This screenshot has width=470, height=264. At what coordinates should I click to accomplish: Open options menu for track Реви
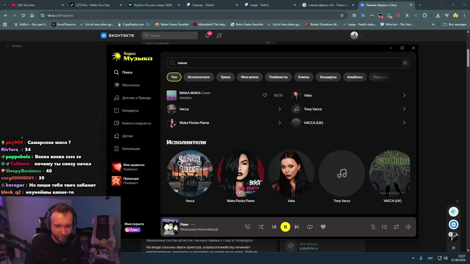[x=193, y=224]
